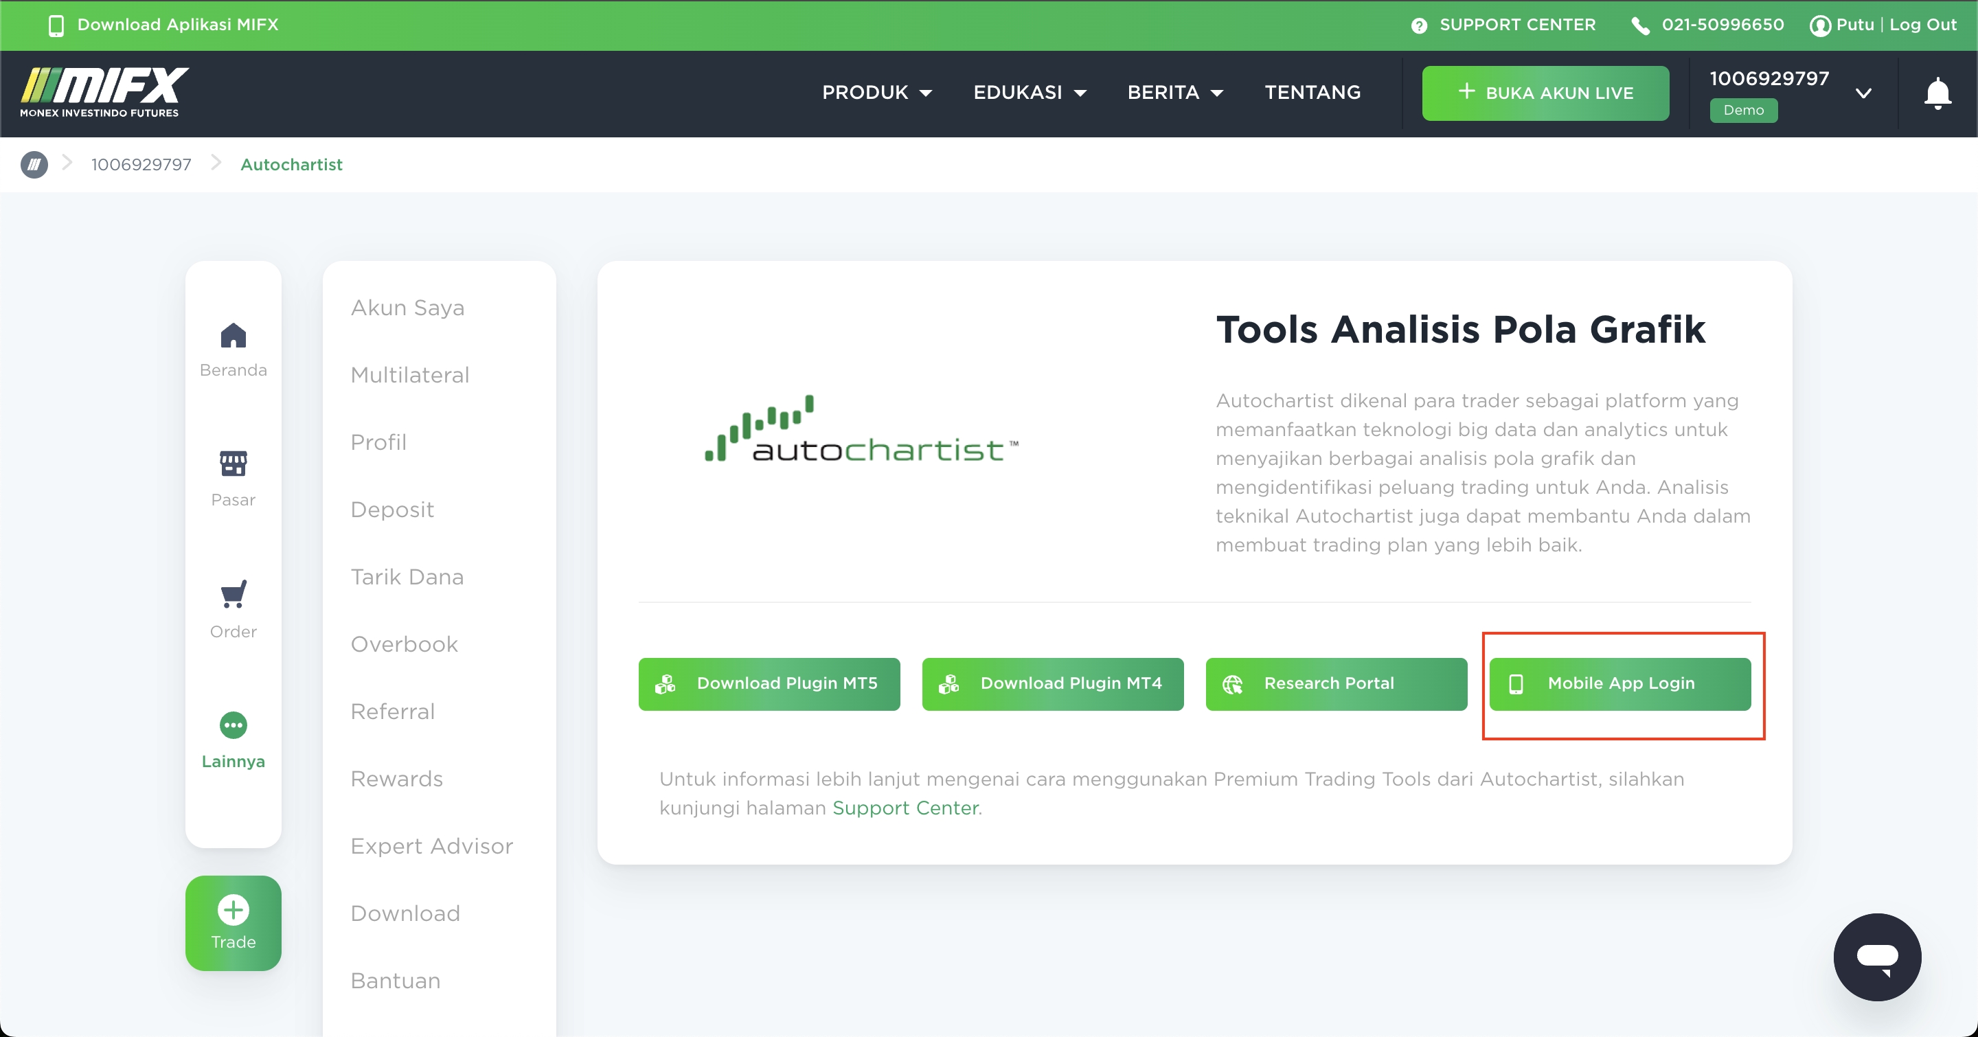
Task: Click the Demo account badge
Action: 1743,110
